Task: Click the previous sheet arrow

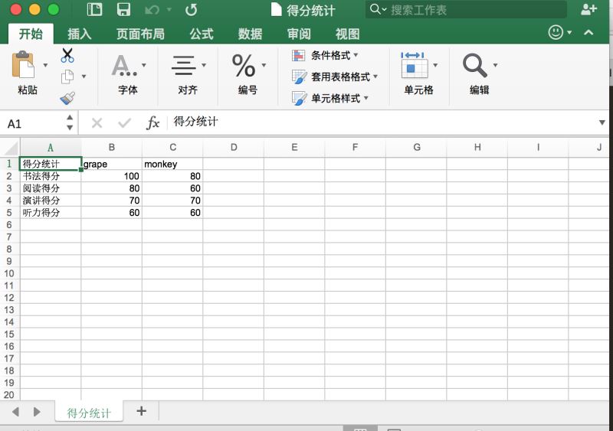Action: coord(15,411)
